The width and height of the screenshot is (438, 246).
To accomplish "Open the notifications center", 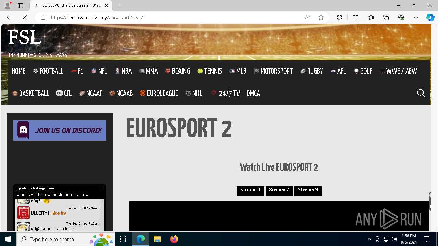I will click(427, 239).
